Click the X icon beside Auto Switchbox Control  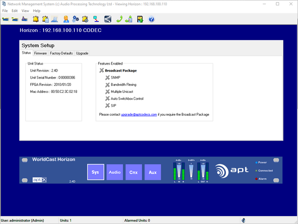108,98
